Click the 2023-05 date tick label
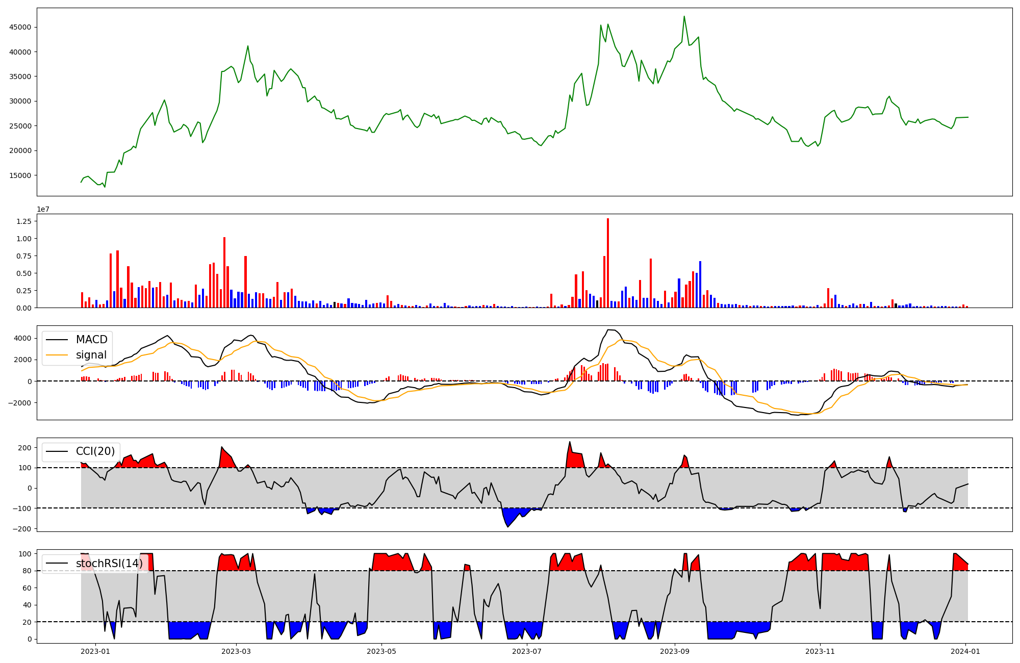1020x663 pixels. (381, 651)
